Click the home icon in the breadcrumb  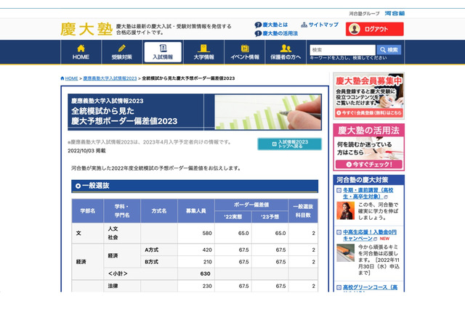(x=62, y=78)
